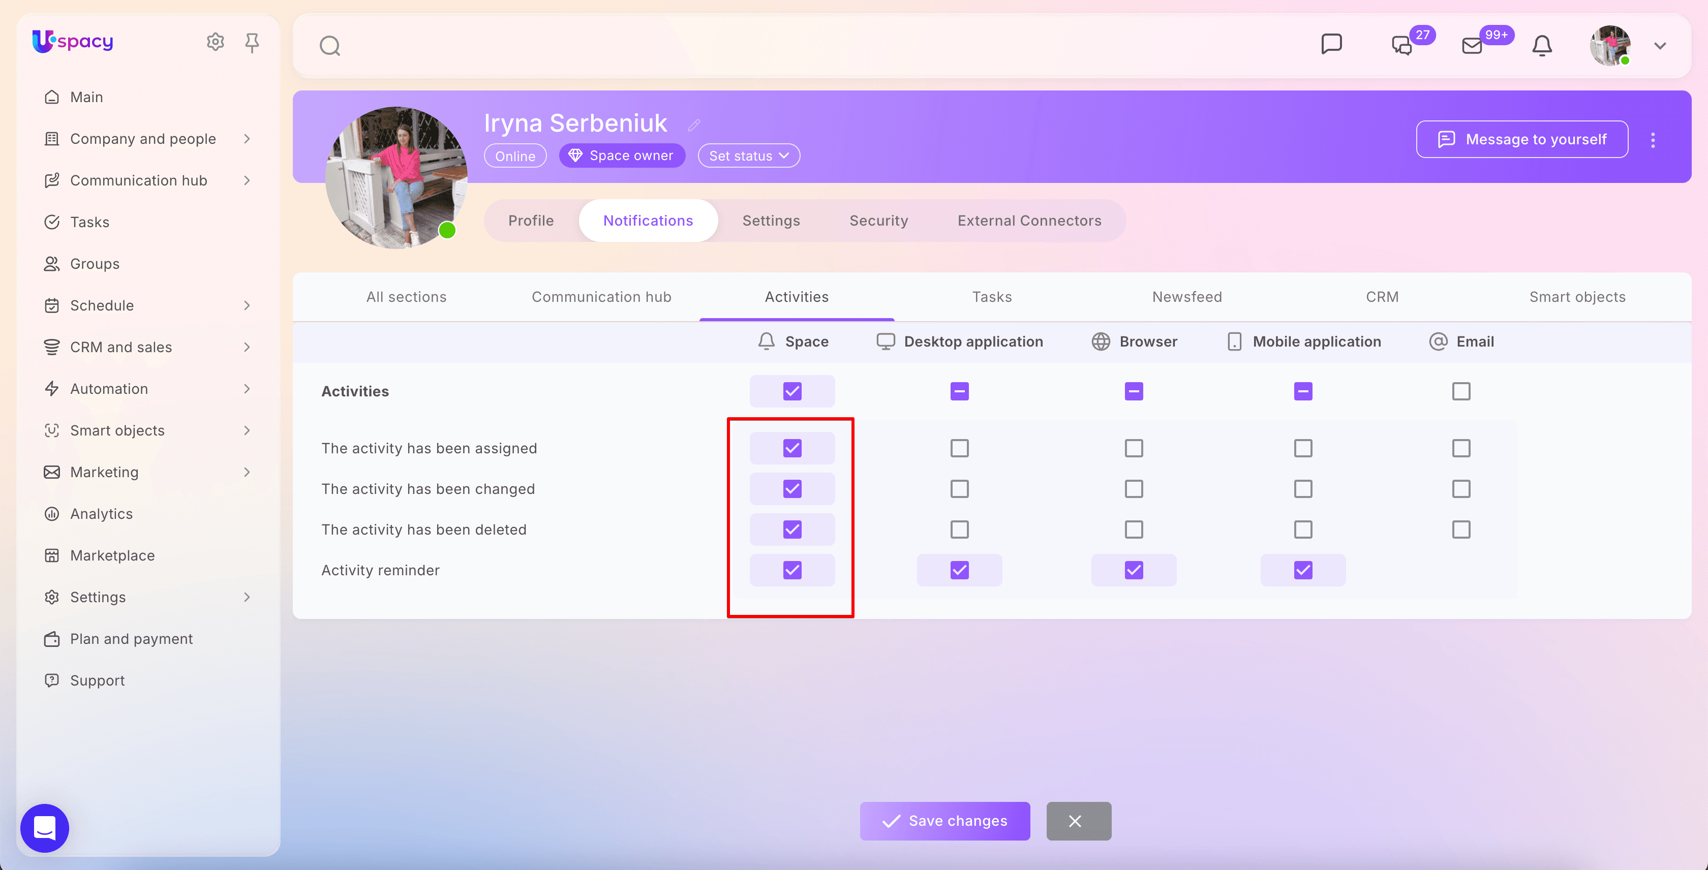Click the pencil edit name icon

(694, 125)
